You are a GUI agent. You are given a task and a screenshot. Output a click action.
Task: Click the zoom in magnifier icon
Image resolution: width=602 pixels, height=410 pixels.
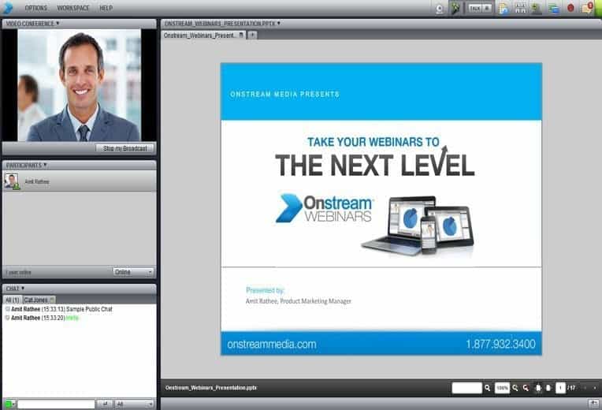coord(515,388)
